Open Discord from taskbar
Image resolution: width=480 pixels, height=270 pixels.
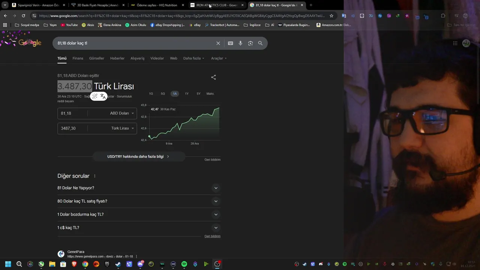point(140,264)
